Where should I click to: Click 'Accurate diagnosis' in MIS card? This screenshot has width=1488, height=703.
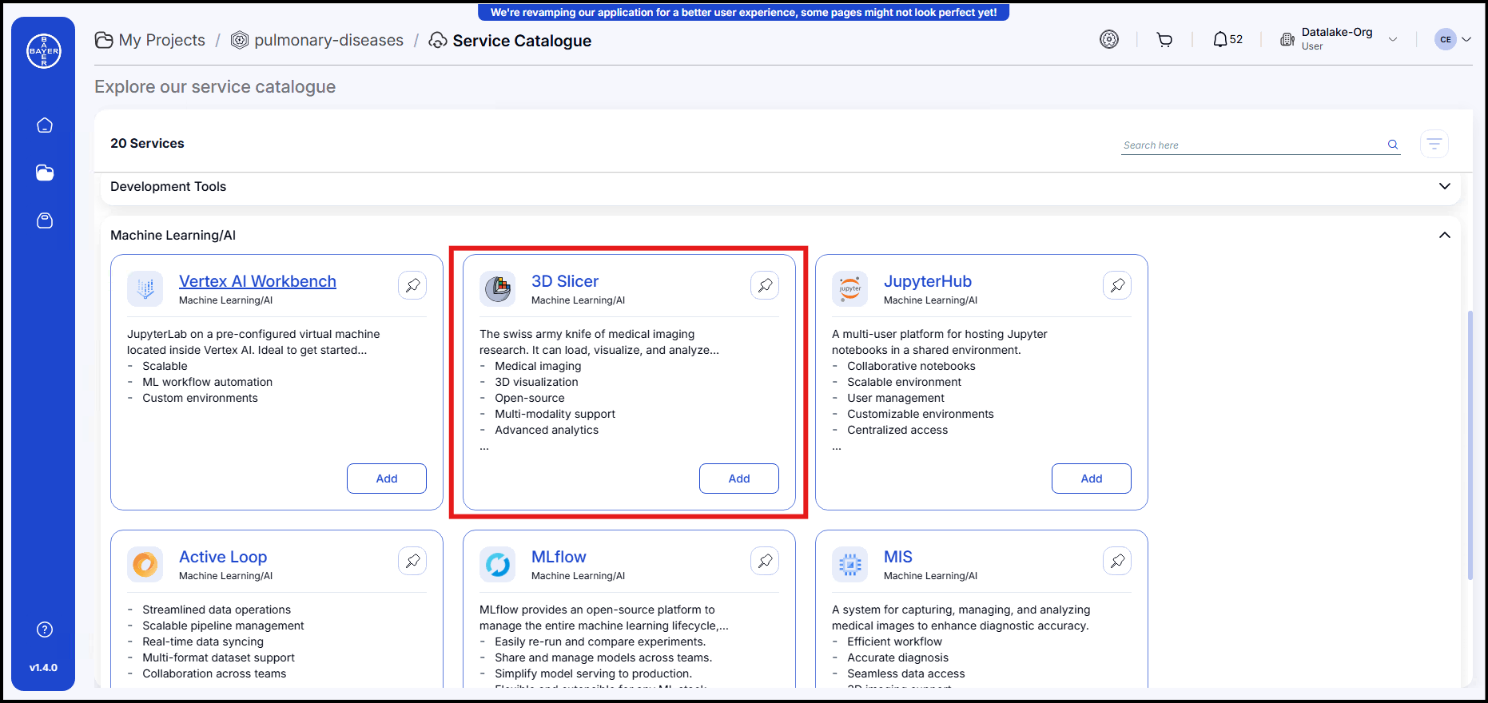(897, 657)
